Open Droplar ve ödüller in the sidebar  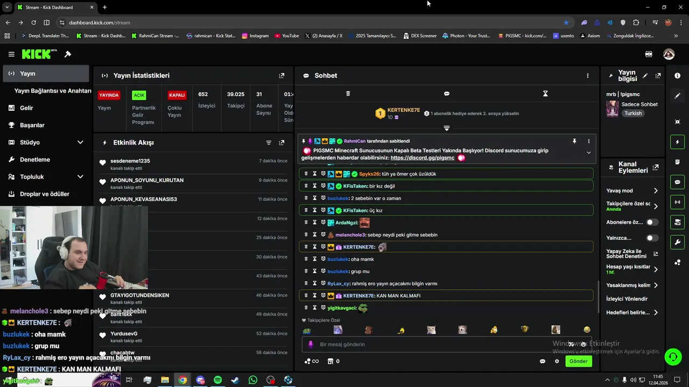pos(46,194)
